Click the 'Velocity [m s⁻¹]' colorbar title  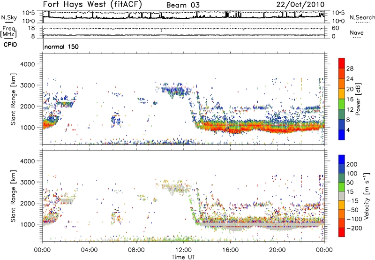click(366, 196)
